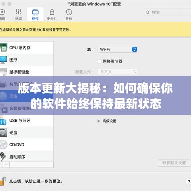The height and width of the screenshot is (191, 191).
Task: Open the 配置文件 自定义 dropdown
Action: click(117, 72)
